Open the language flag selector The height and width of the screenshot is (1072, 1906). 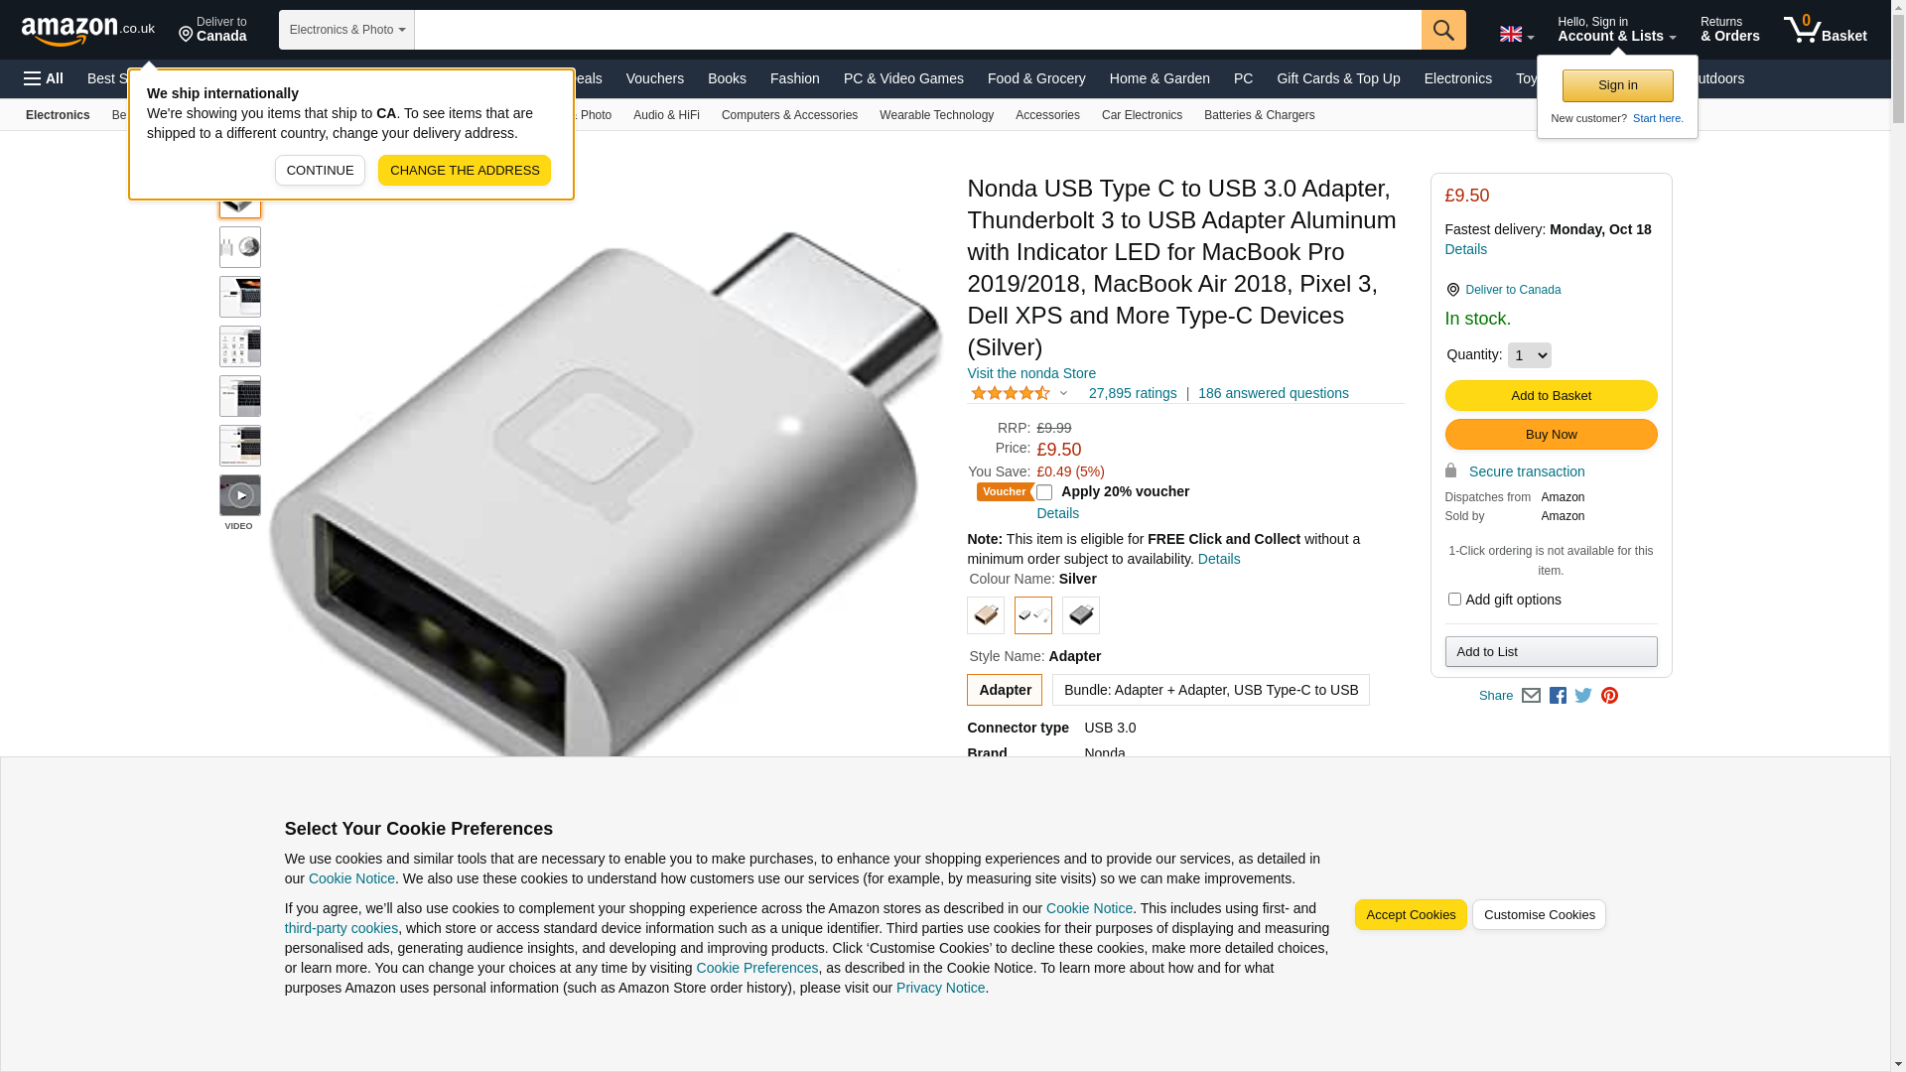coord(1517,34)
